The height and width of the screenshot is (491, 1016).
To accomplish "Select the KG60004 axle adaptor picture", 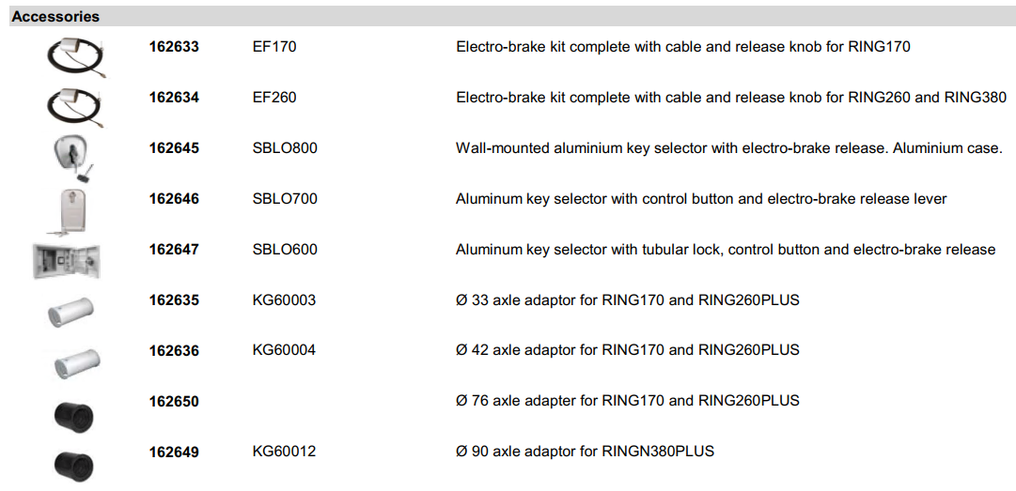I will click(72, 361).
